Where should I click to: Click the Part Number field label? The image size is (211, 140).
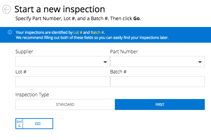point(124,52)
